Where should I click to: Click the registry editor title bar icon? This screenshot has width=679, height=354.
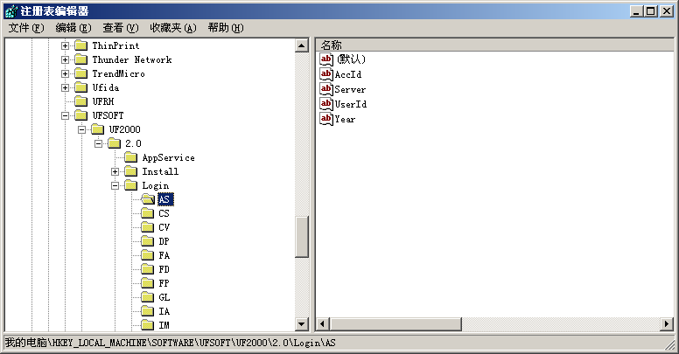(10, 10)
